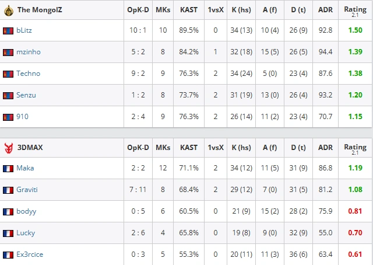Open mzinho player profile
This screenshot has height=265, width=373.
pos(29,52)
